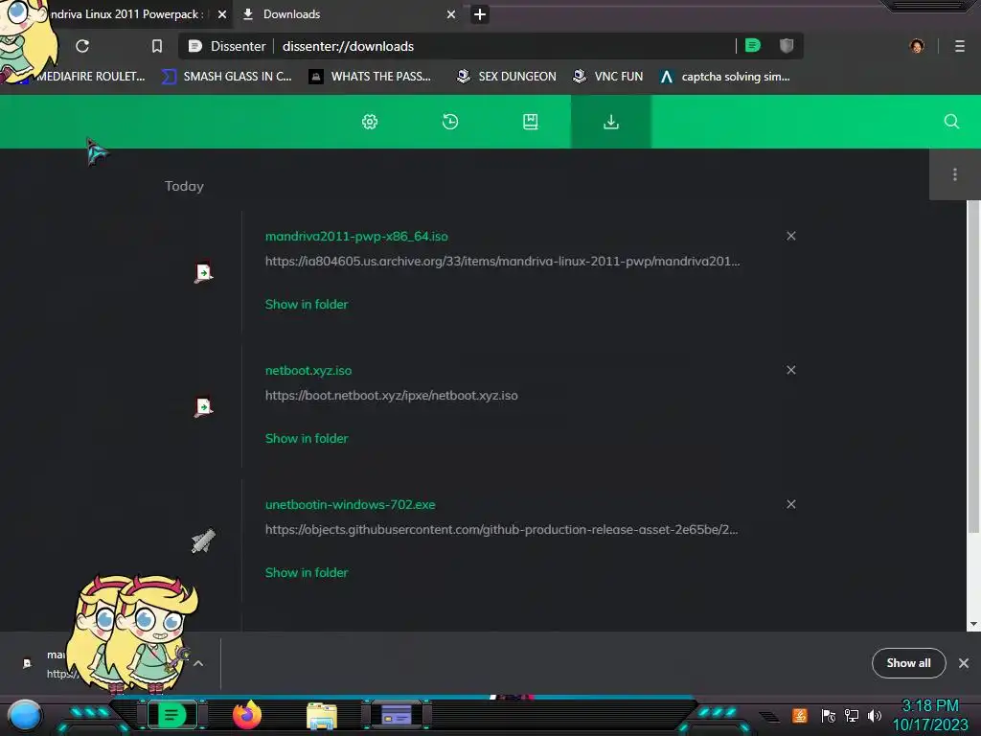Remove unetbootin-windows-702.exe from list
The width and height of the screenshot is (981, 736).
tap(790, 504)
